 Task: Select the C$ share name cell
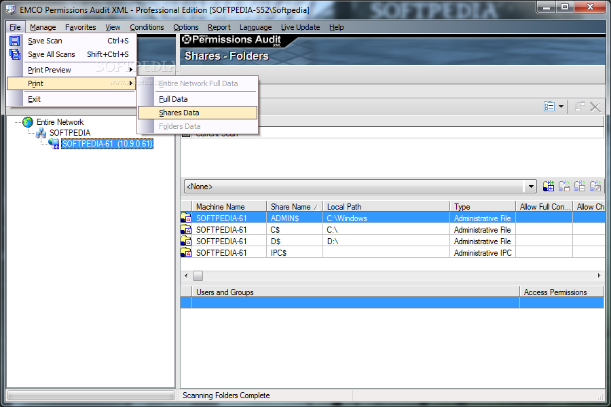click(x=295, y=230)
